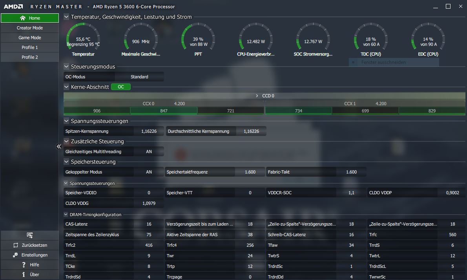The width and height of the screenshot is (467, 280).
Task: Collapse Temperatur, Geschwindigkeit, Leistung section
Action: 66,17
